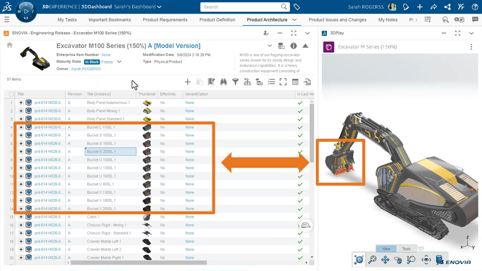Click the table layout icon

pyautogui.click(x=295, y=82)
